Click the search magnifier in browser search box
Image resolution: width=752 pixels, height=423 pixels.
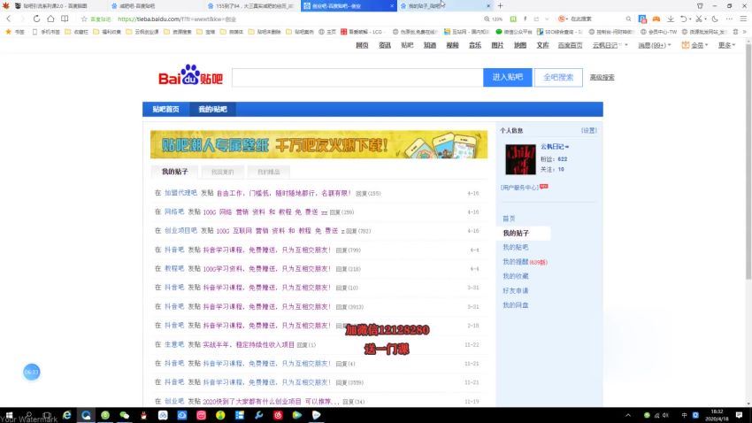(628, 19)
